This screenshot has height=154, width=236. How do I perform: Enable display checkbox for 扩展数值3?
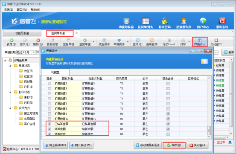[x=50, y=84]
